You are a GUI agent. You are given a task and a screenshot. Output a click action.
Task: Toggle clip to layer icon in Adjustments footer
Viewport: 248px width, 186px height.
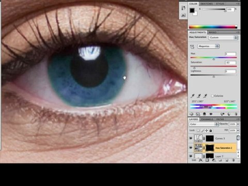point(205,114)
